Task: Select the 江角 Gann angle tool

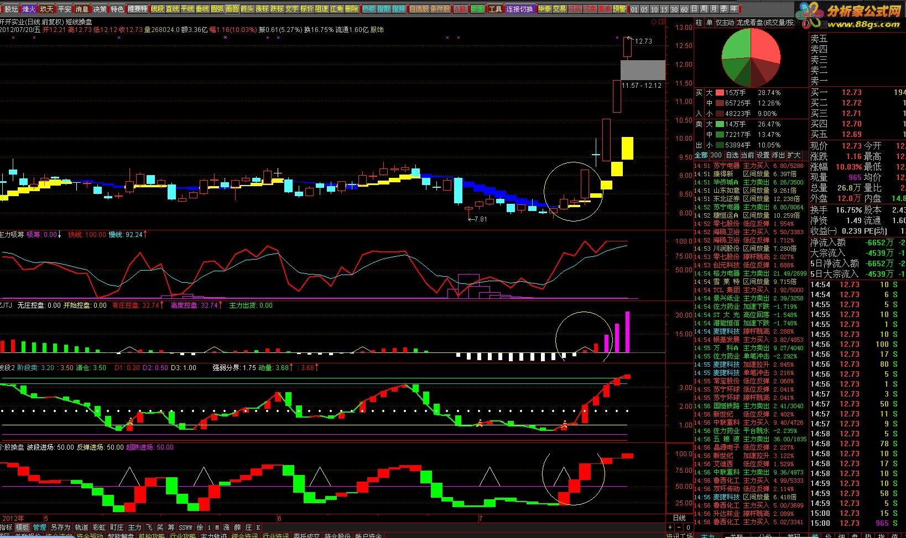Action: point(336,9)
